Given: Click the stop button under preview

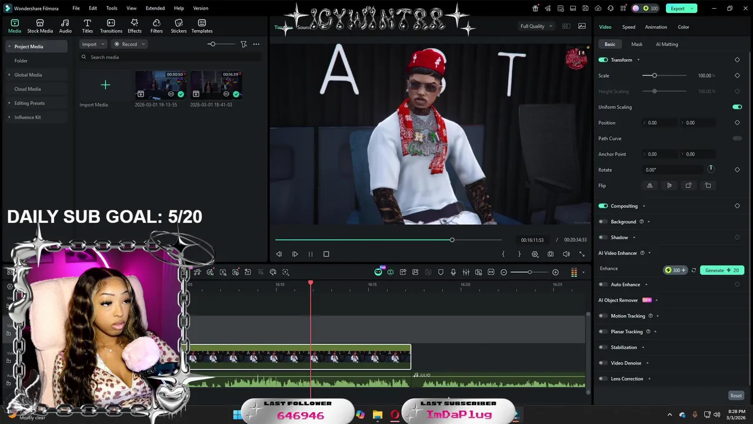Looking at the screenshot, I should (x=326, y=254).
